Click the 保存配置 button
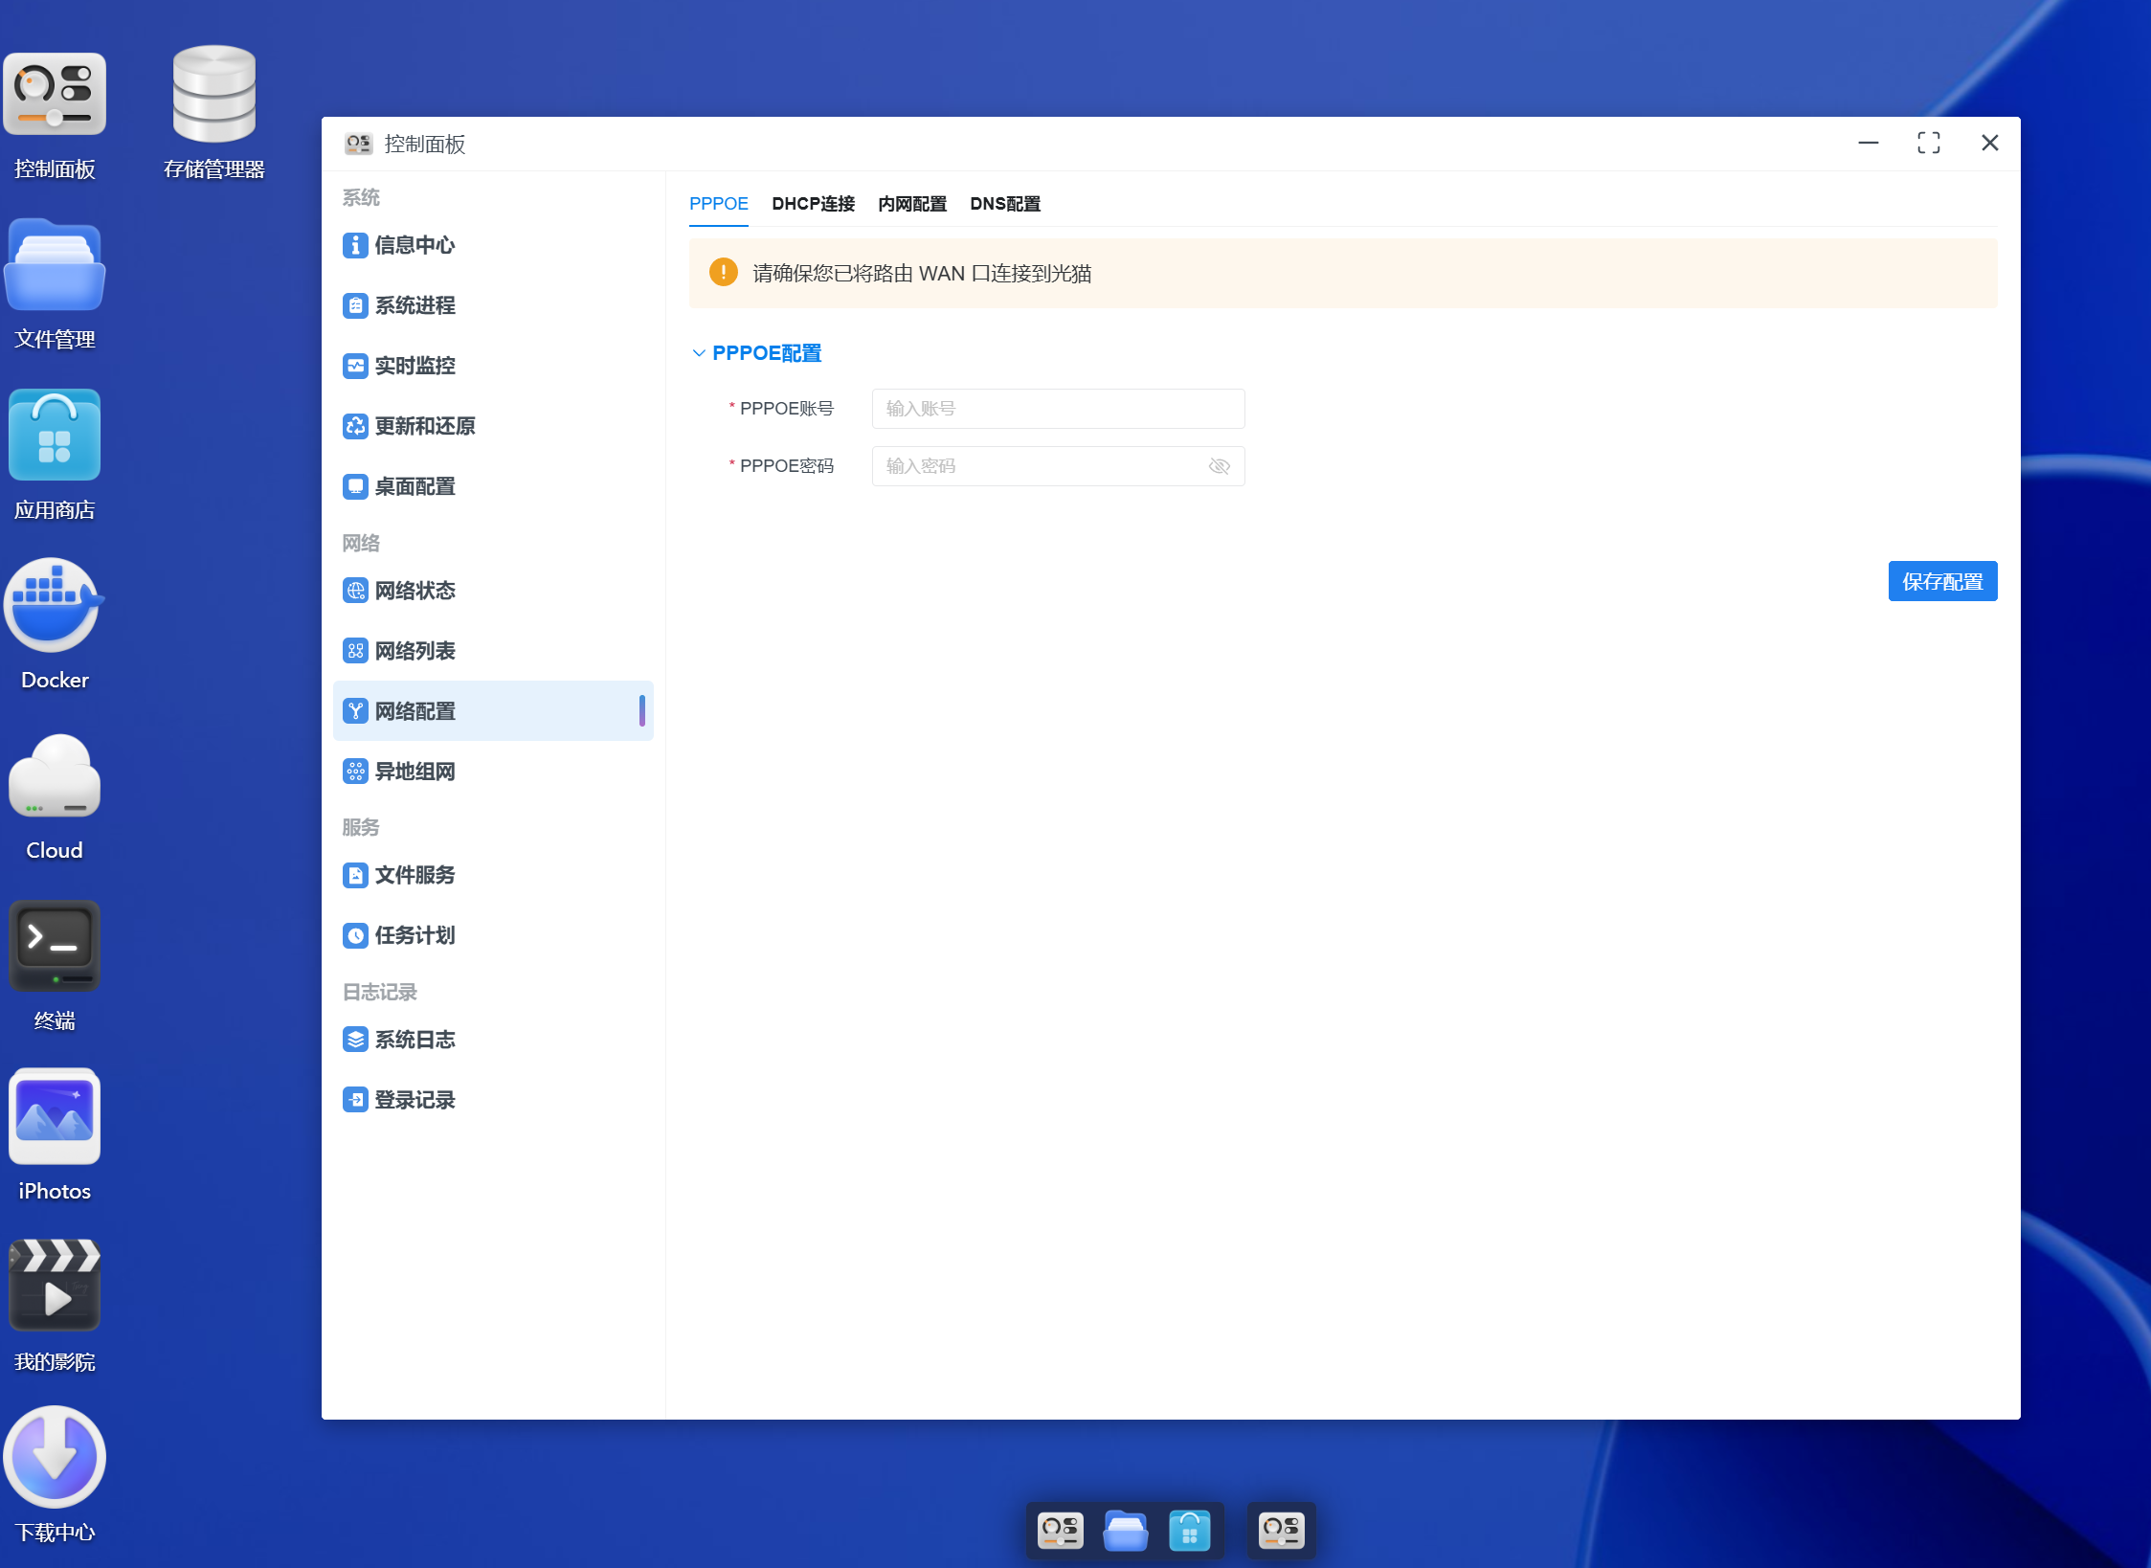 coord(1942,581)
